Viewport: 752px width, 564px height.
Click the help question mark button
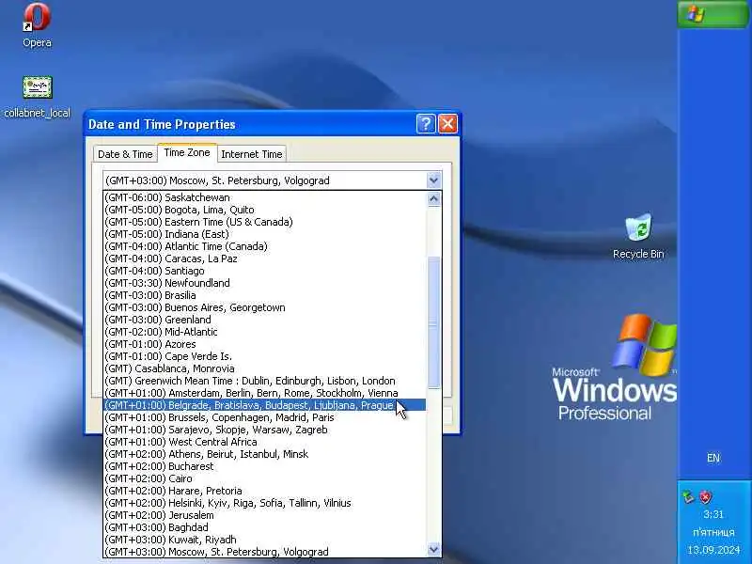(x=426, y=124)
